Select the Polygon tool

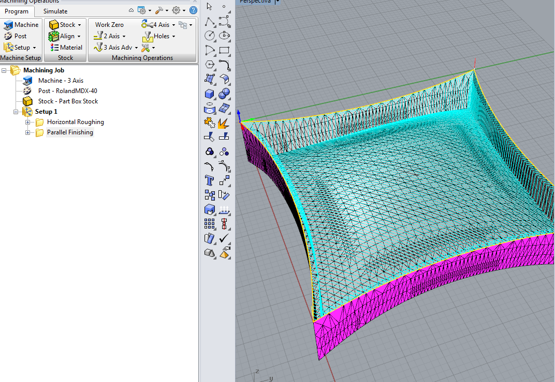pyautogui.click(x=210, y=65)
